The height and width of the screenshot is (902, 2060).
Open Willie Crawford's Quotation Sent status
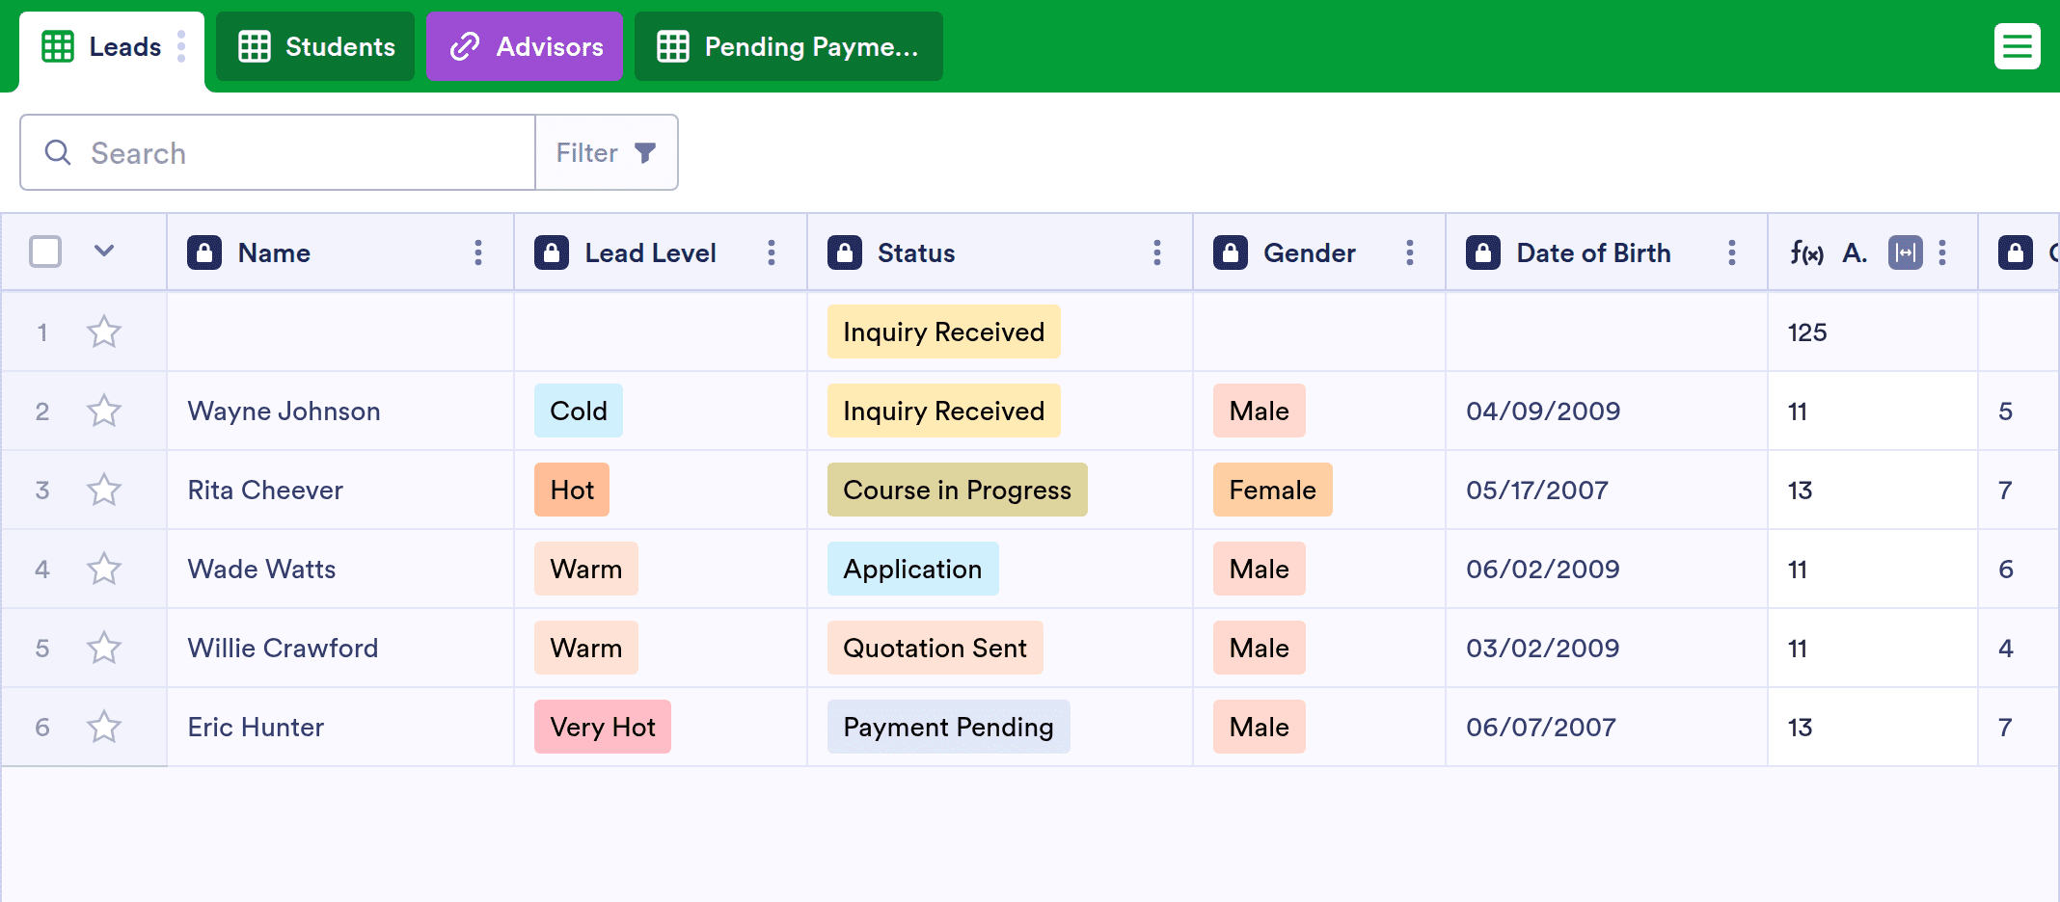(935, 648)
